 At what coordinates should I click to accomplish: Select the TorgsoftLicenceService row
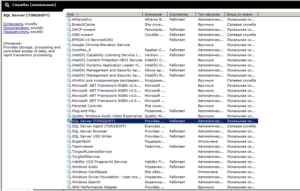point(91,152)
